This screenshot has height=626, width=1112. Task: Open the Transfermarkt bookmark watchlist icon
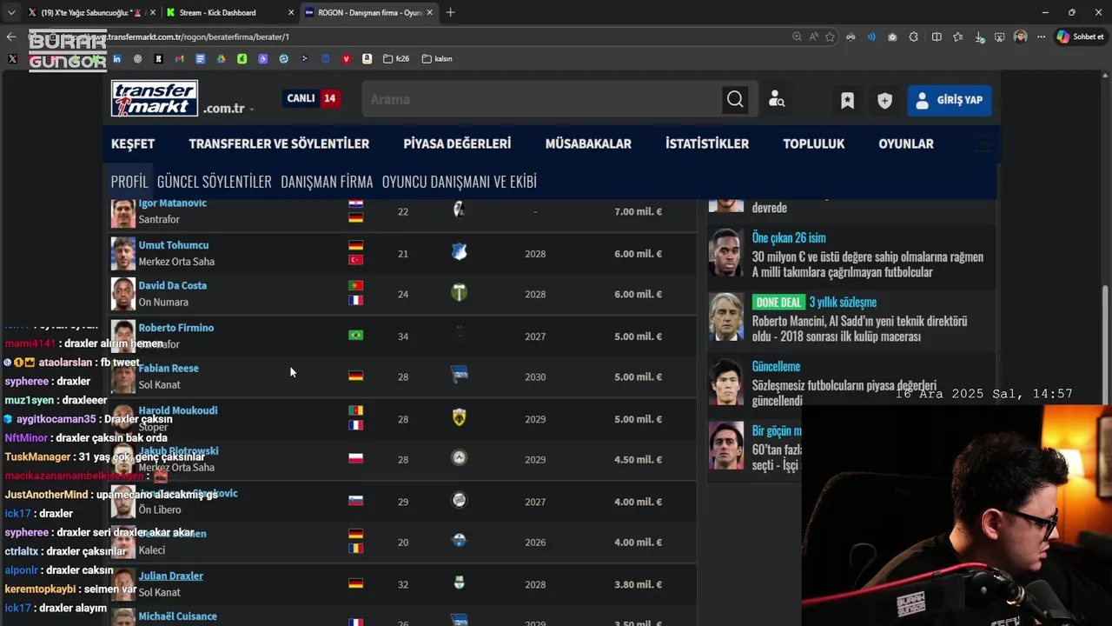coord(847,101)
